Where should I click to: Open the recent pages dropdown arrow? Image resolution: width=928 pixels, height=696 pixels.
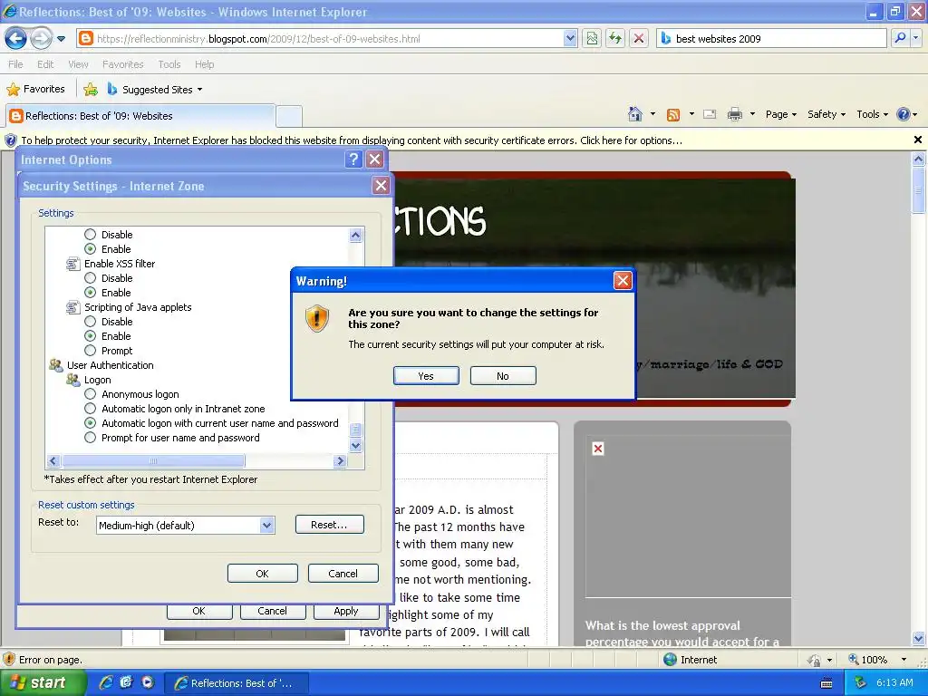click(x=61, y=39)
